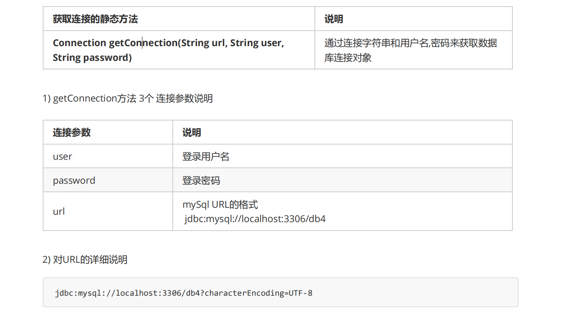Select the 'user' parameter cell
The width and height of the screenshot is (566, 317).
coord(63,157)
